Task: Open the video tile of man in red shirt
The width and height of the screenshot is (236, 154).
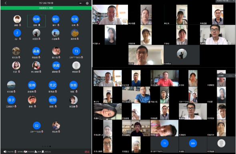Action: click(164, 78)
